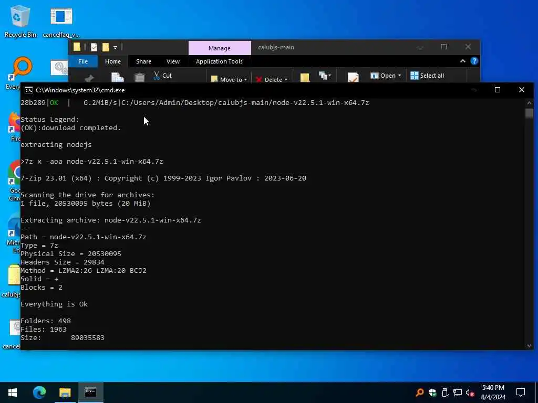Open Customize Quick Access Toolbar dropdown arrow

point(115,48)
